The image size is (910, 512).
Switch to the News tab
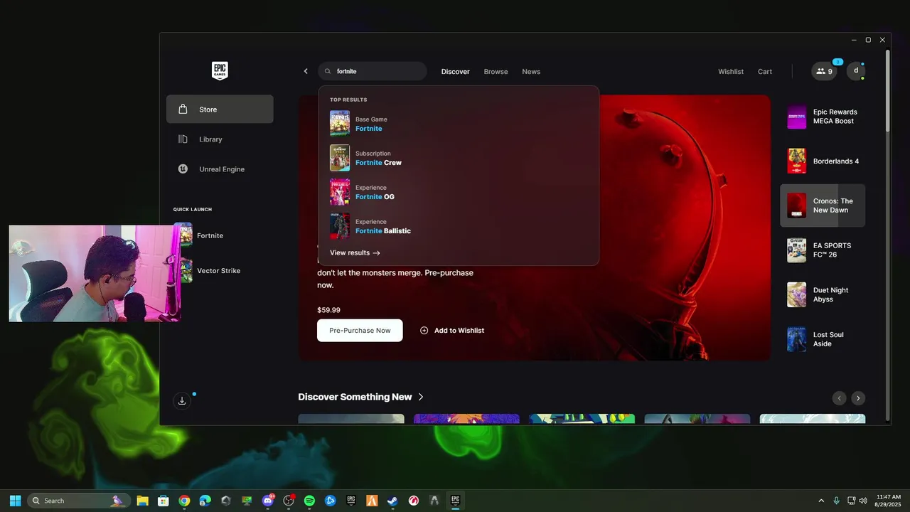point(531,72)
